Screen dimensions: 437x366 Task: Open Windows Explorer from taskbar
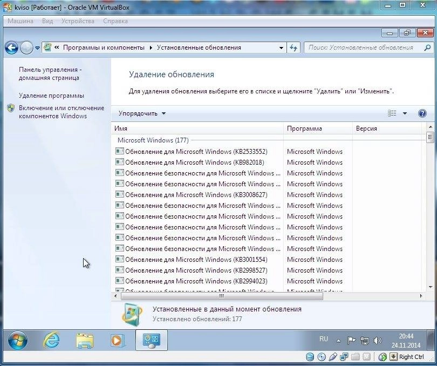85,341
